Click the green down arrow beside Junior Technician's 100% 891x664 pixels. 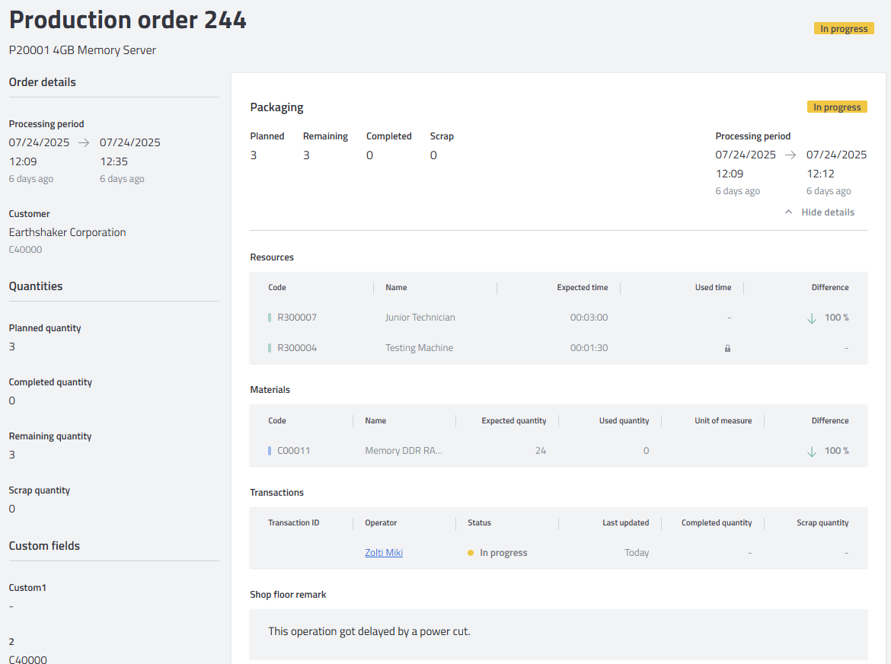[x=811, y=318]
